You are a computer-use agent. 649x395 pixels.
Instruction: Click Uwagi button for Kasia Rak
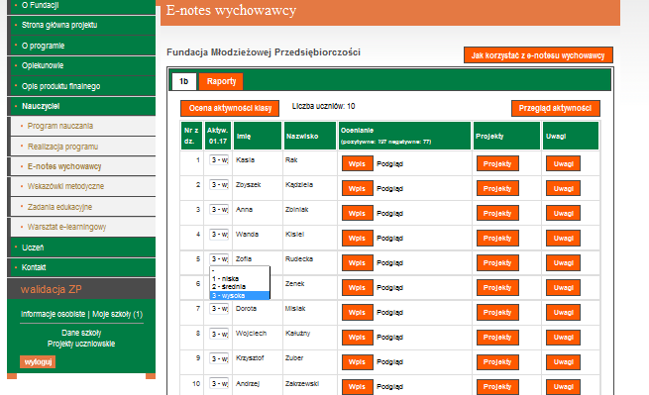(x=564, y=163)
